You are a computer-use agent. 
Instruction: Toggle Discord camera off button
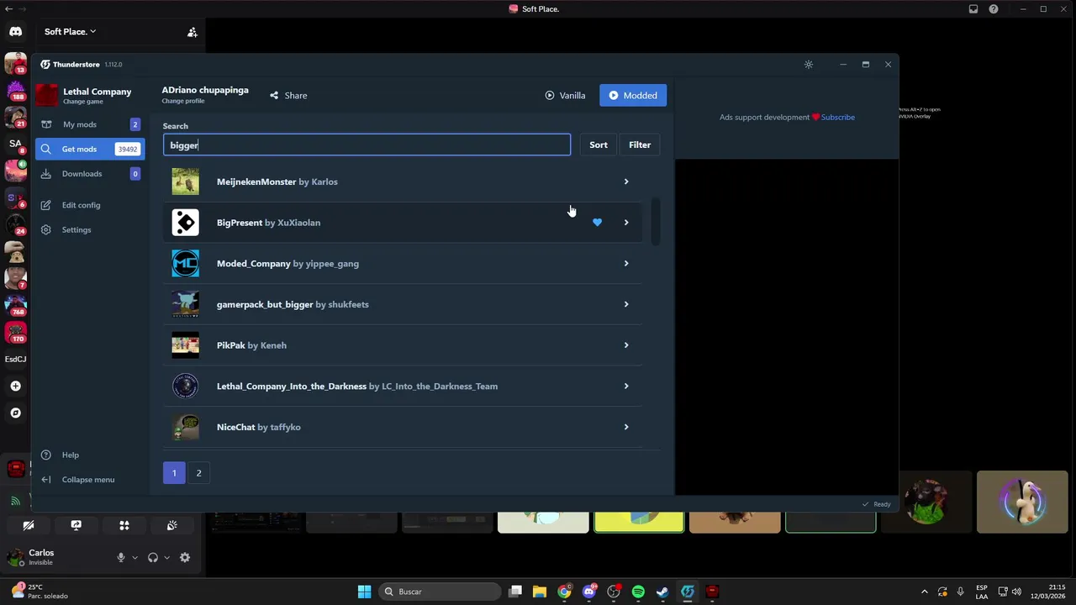[29, 525]
